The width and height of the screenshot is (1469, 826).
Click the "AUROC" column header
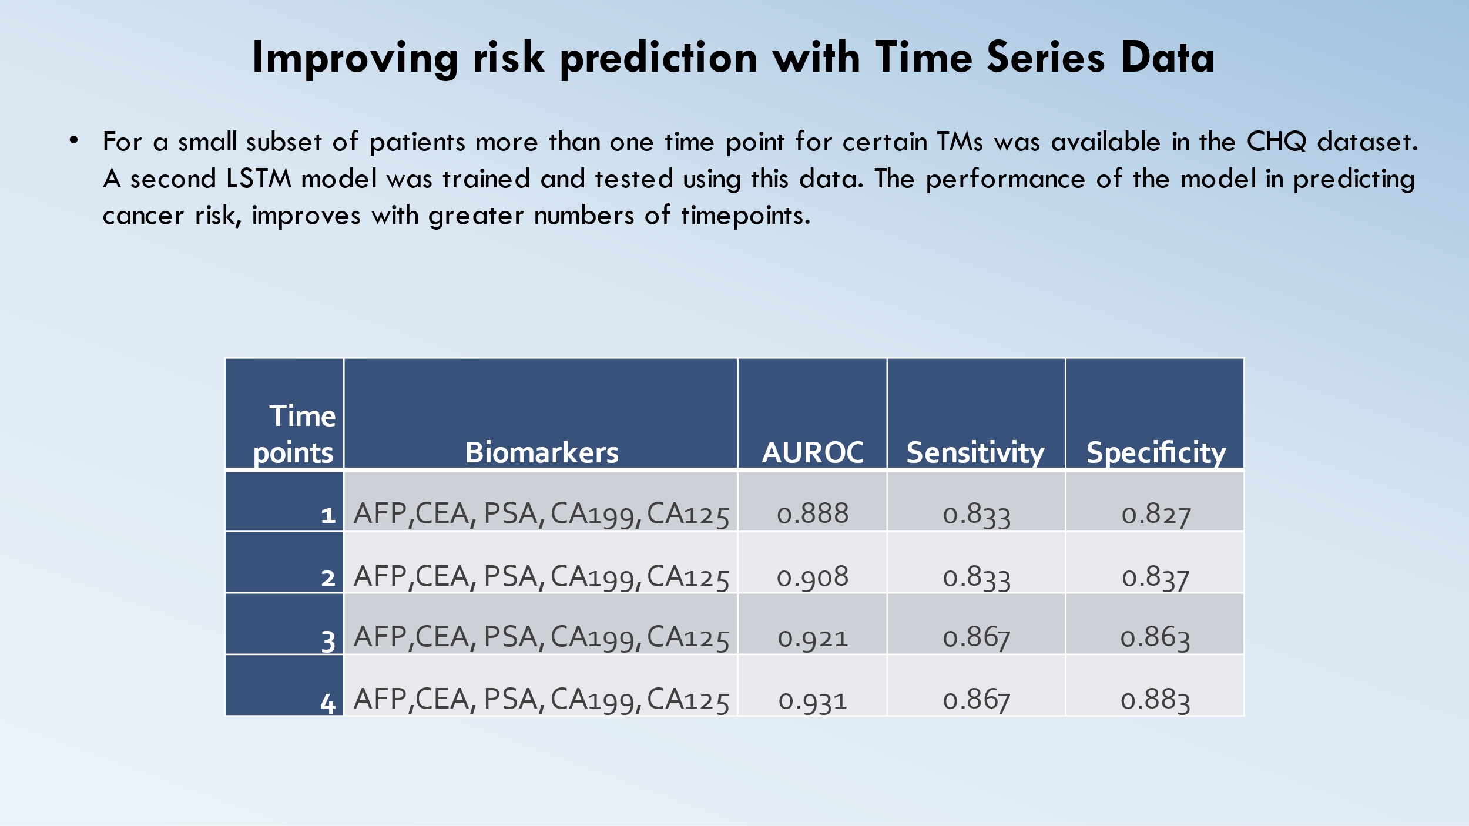click(812, 452)
